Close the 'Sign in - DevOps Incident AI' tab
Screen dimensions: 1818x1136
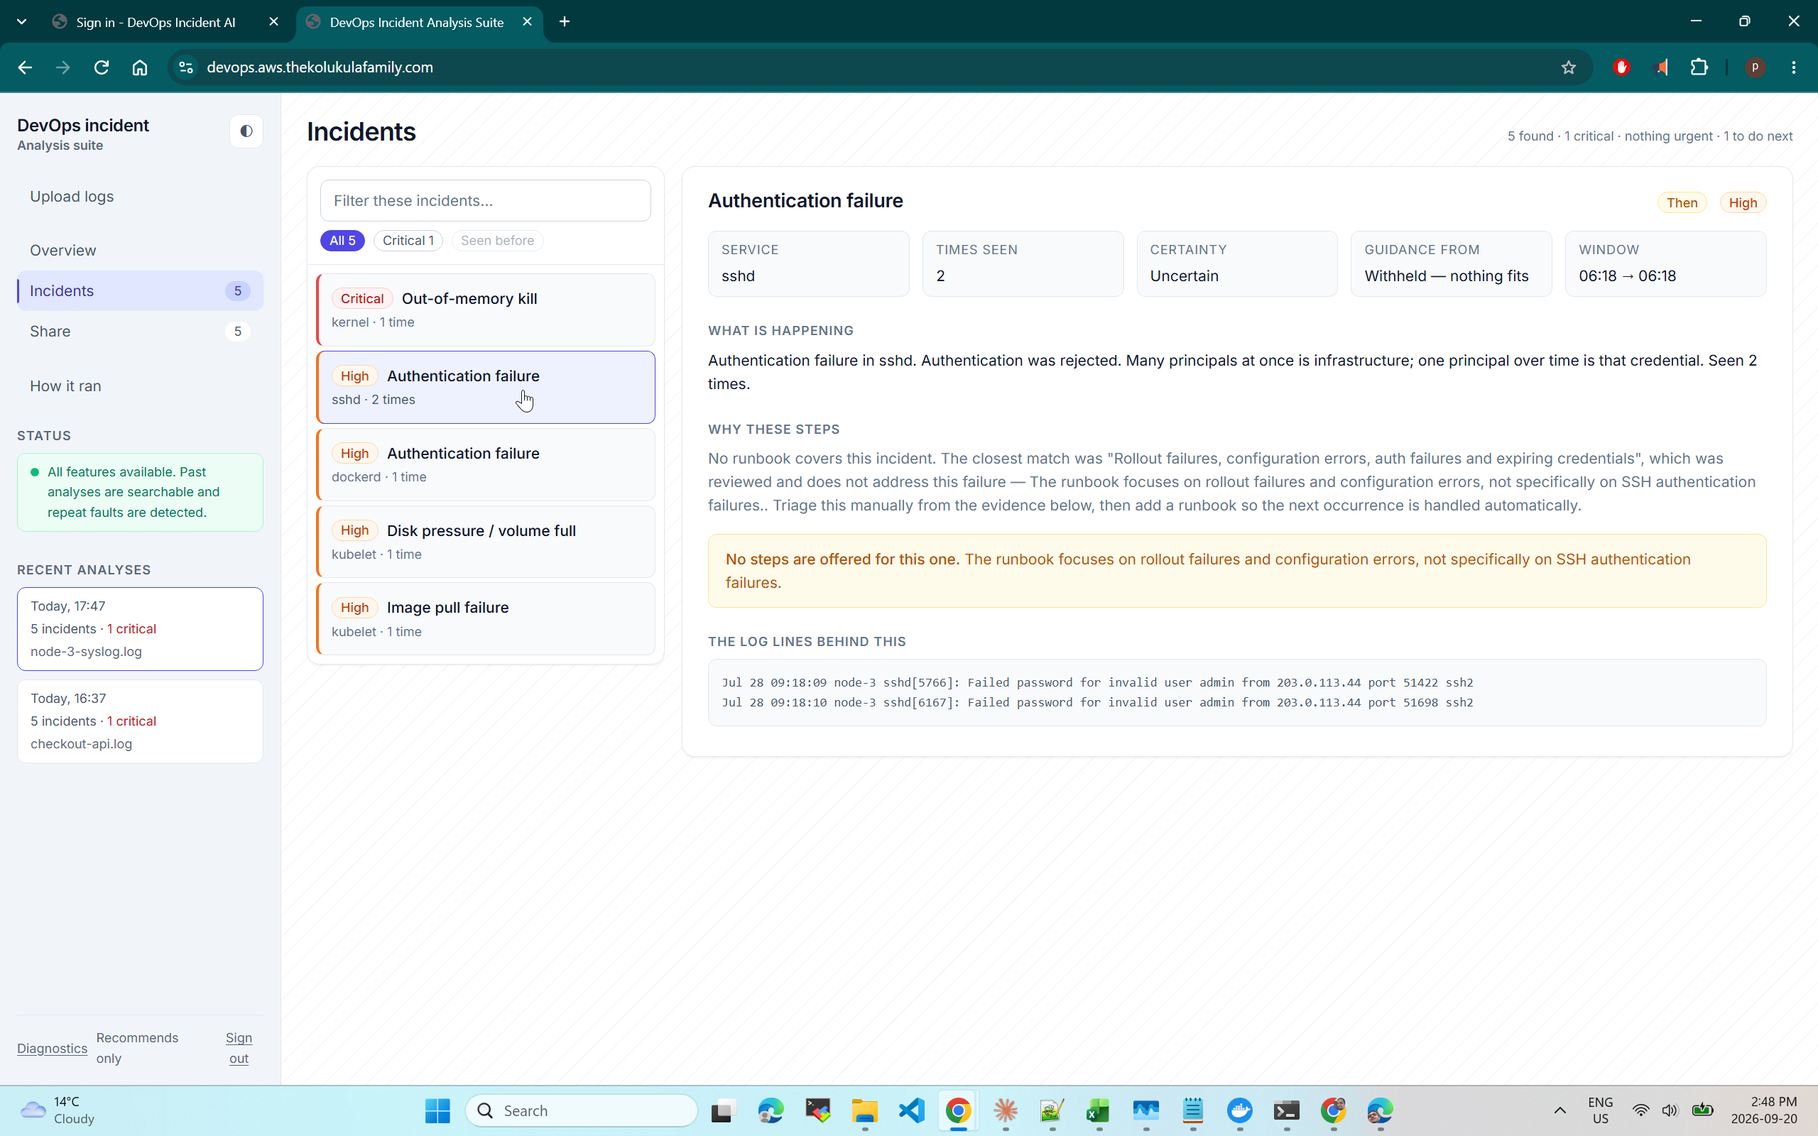pyautogui.click(x=273, y=22)
